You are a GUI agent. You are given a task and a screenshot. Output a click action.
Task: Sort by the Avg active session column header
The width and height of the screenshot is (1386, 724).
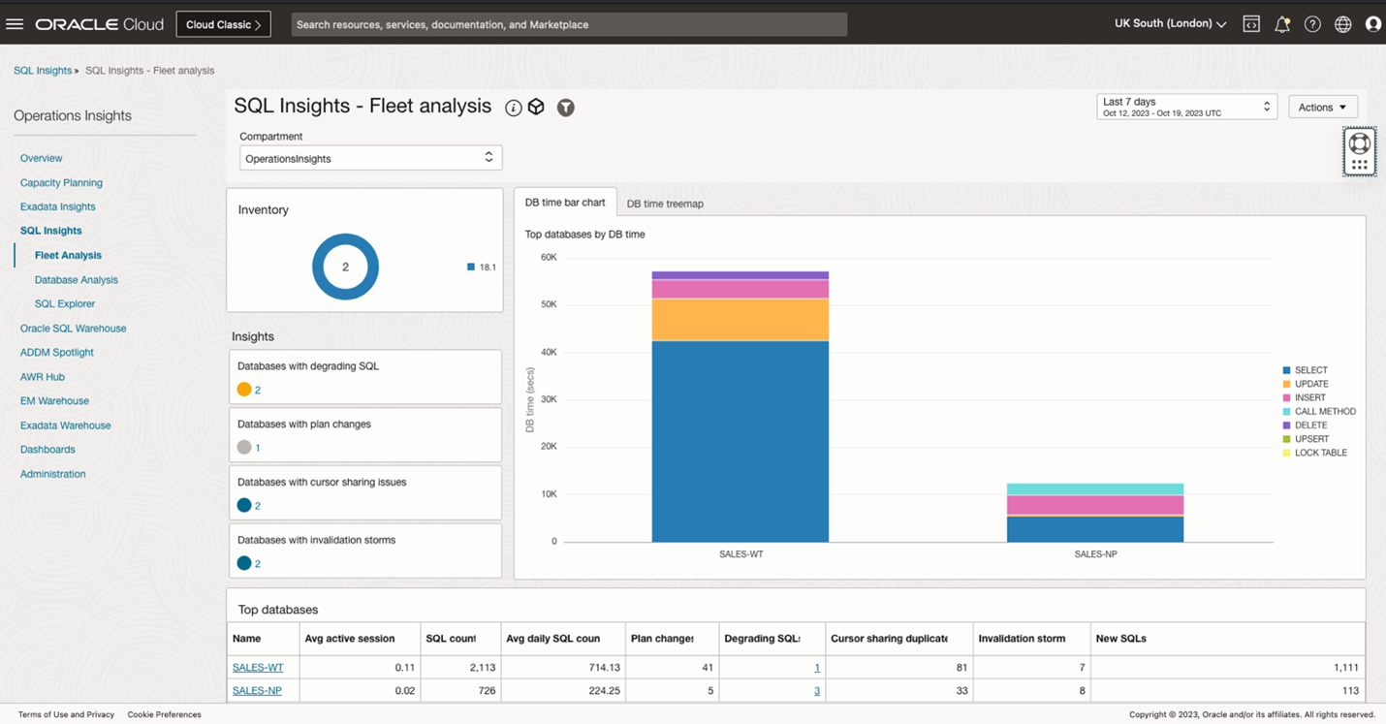click(360, 639)
